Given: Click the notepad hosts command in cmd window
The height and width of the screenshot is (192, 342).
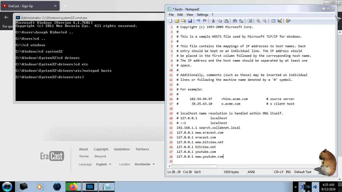Looking at the screenshot, I should (98, 71).
